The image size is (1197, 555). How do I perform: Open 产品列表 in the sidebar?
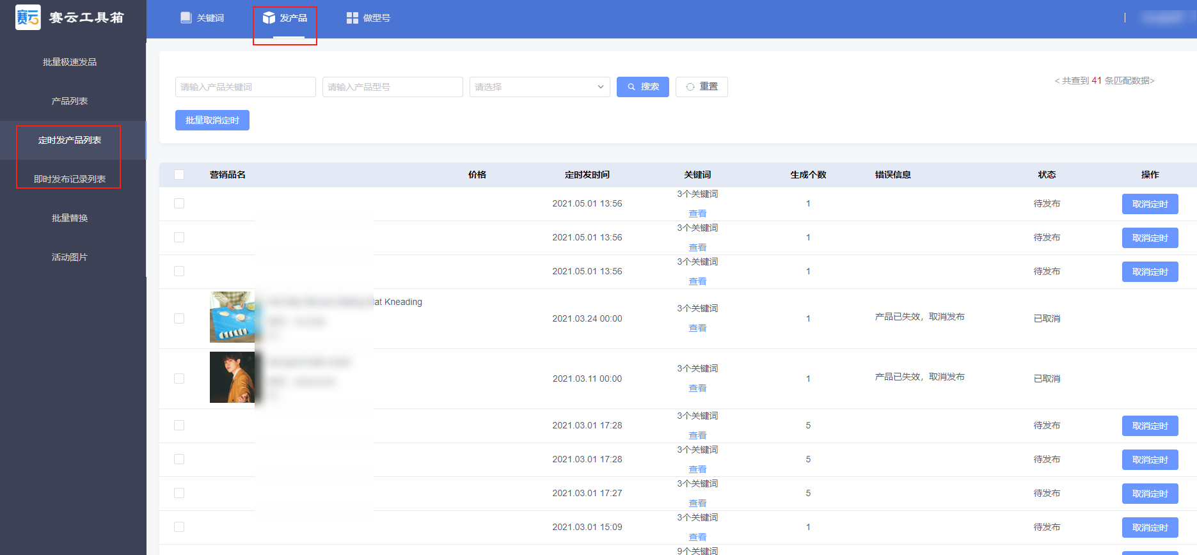(70, 101)
